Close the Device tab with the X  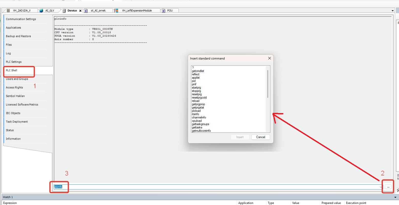80,11
